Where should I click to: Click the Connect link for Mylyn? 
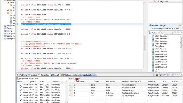tap(155, 29)
